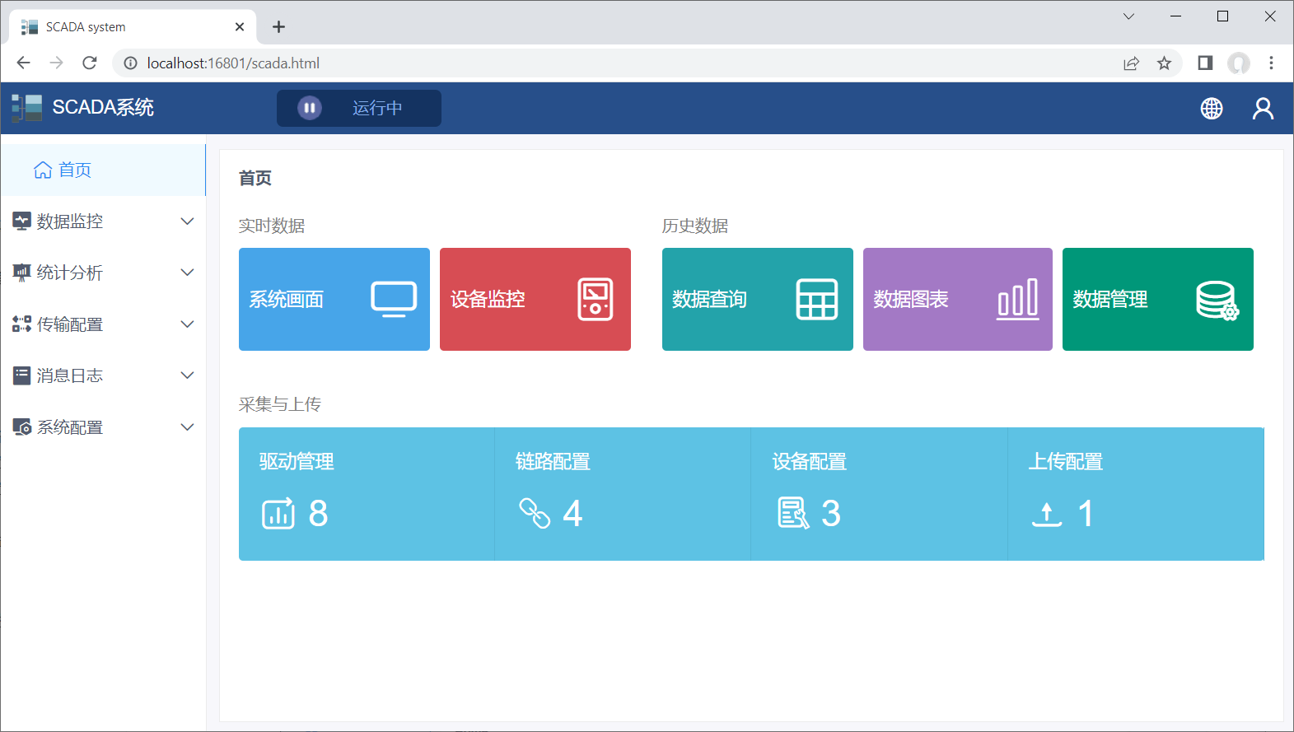Viewport: 1294px width, 732px height.
Task: Click the device icon on 设备监控 card
Action: point(596,299)
